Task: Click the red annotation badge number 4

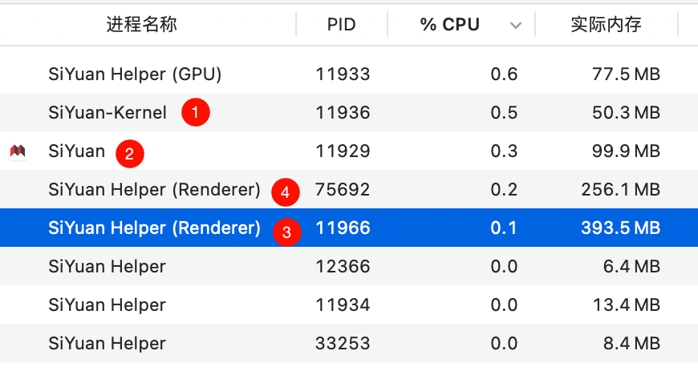Action: [285, 192]
